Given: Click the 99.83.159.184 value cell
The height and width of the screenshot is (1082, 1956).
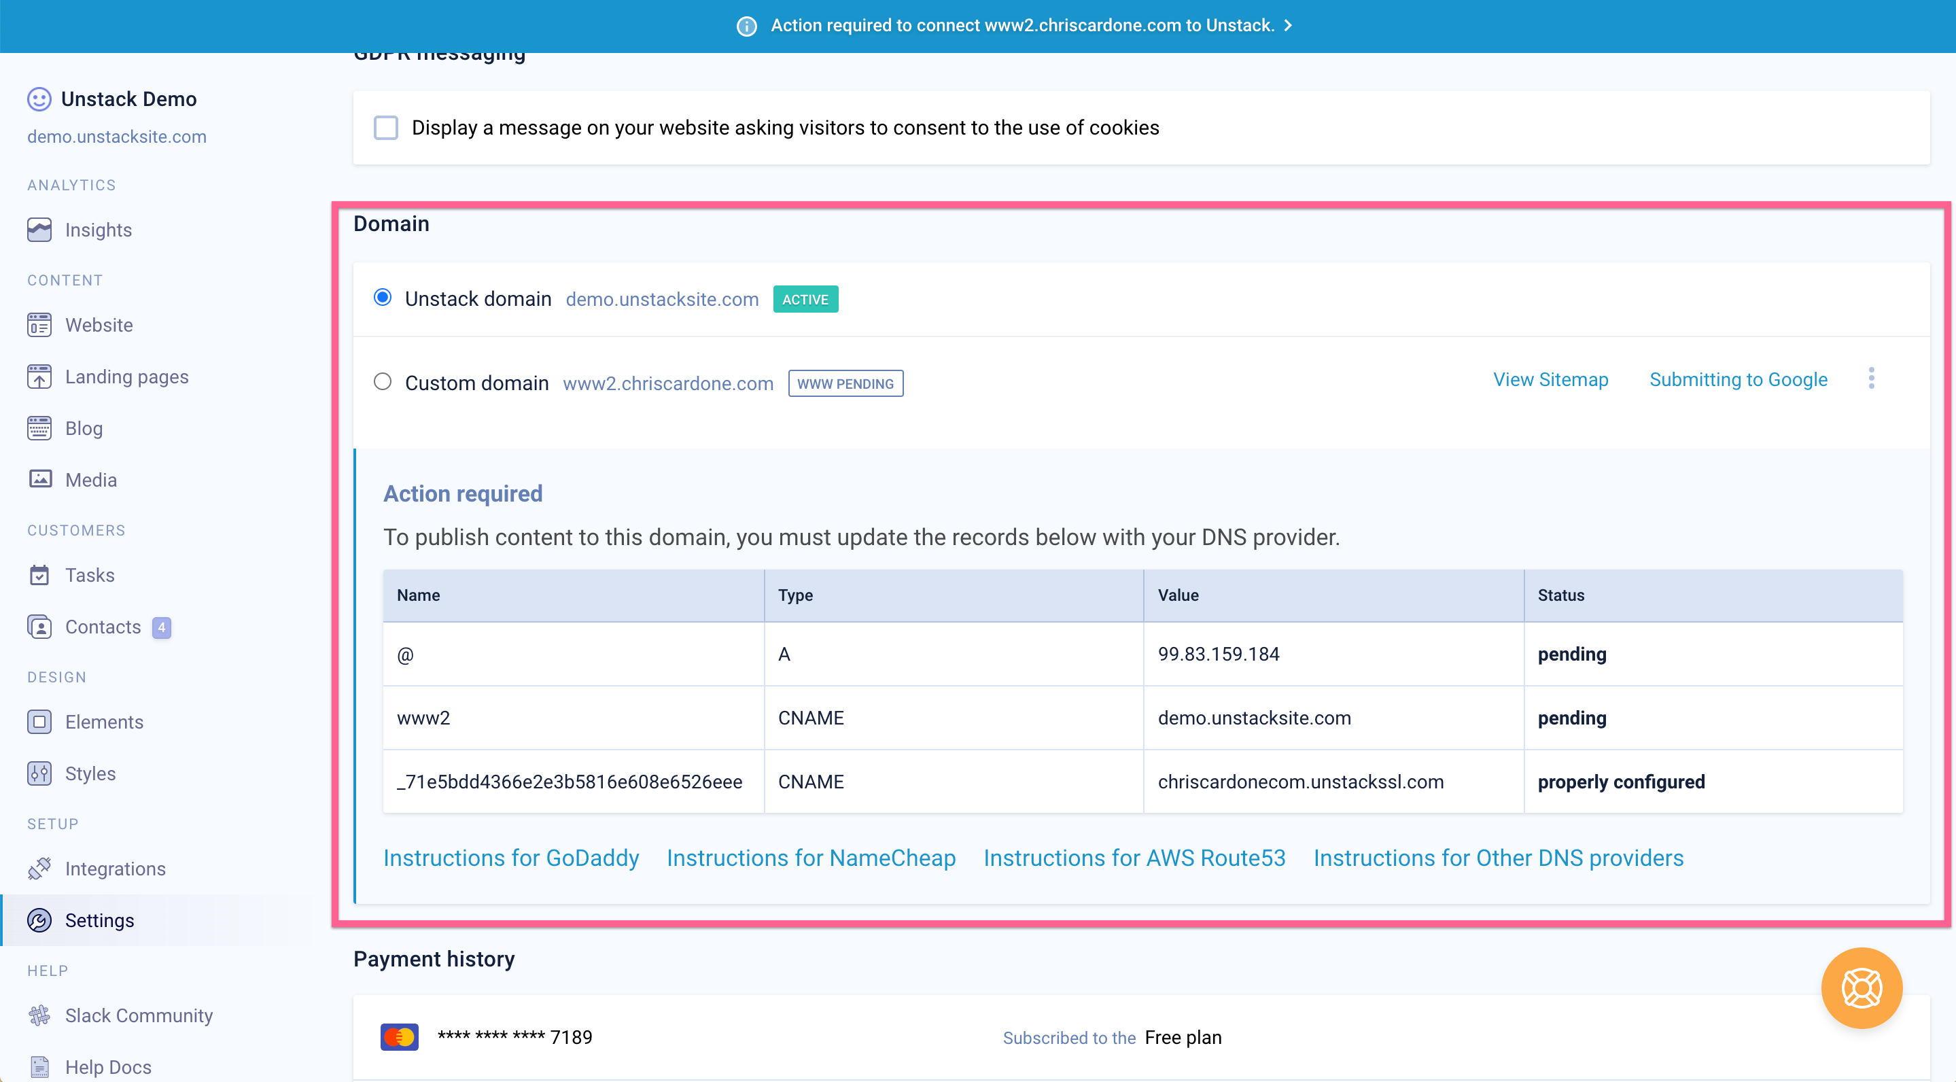Looking at the screenshot, I should tap(1333, 655).
